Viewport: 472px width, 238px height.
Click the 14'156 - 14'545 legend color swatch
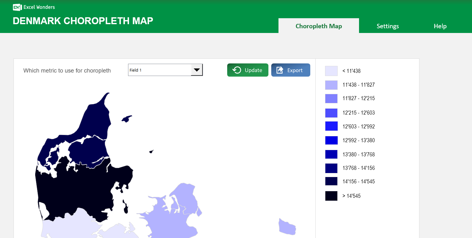tap(331, 181)
